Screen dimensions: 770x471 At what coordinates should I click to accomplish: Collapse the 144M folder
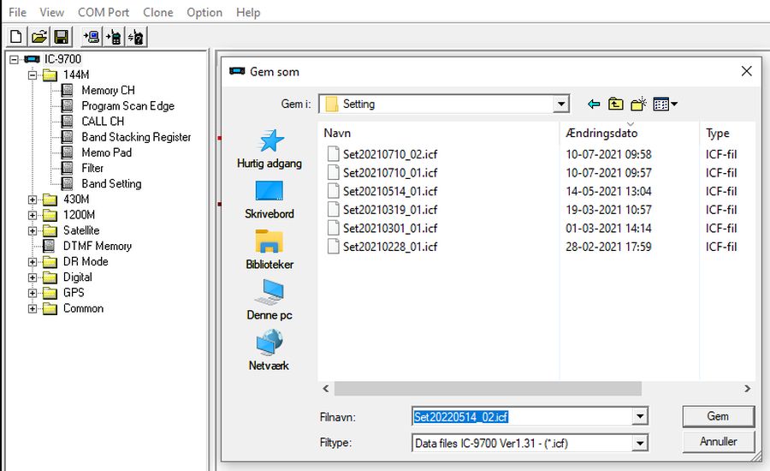pyautogui.click(x=33, y=75)
